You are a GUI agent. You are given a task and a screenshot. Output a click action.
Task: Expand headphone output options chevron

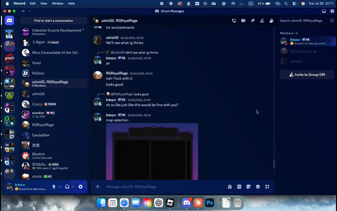[73, 187]
